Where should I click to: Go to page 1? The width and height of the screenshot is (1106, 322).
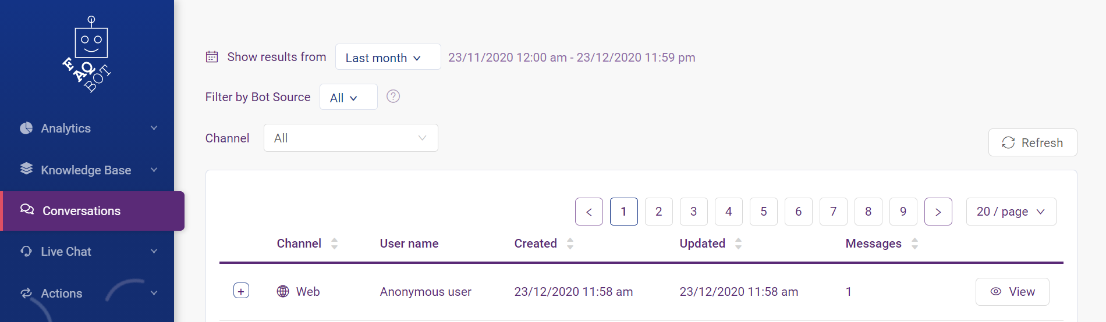tap(624, 212)
